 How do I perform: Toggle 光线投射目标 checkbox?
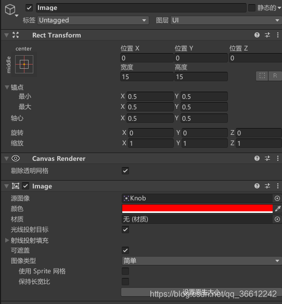(x=125, y=230)
